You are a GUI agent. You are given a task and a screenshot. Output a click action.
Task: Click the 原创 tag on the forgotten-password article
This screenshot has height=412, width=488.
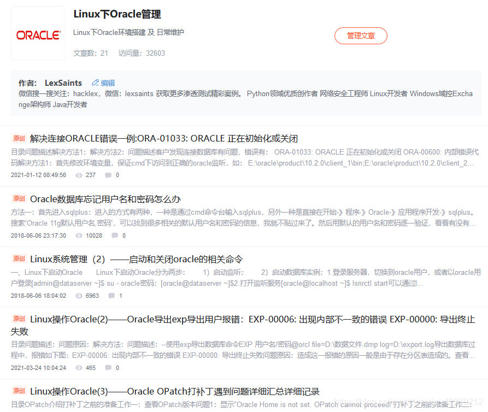click(x=19, y=198)
